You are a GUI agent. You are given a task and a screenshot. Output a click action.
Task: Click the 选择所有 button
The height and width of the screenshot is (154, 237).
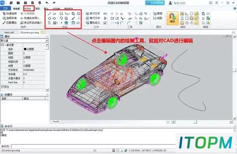click(10, 18)
